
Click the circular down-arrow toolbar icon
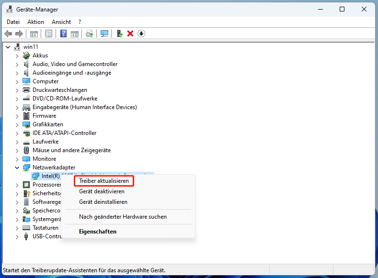pos(141,33)
